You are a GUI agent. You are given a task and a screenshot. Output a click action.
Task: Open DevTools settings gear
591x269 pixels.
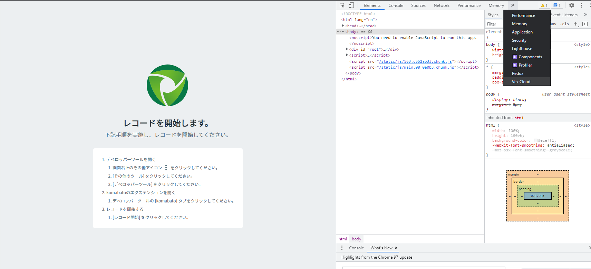pos(572,5)
